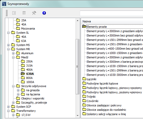Image resolution: width=143 pixels, height=119 pixels.
Task: Expand the System MS node
Action: coord(8,45)
